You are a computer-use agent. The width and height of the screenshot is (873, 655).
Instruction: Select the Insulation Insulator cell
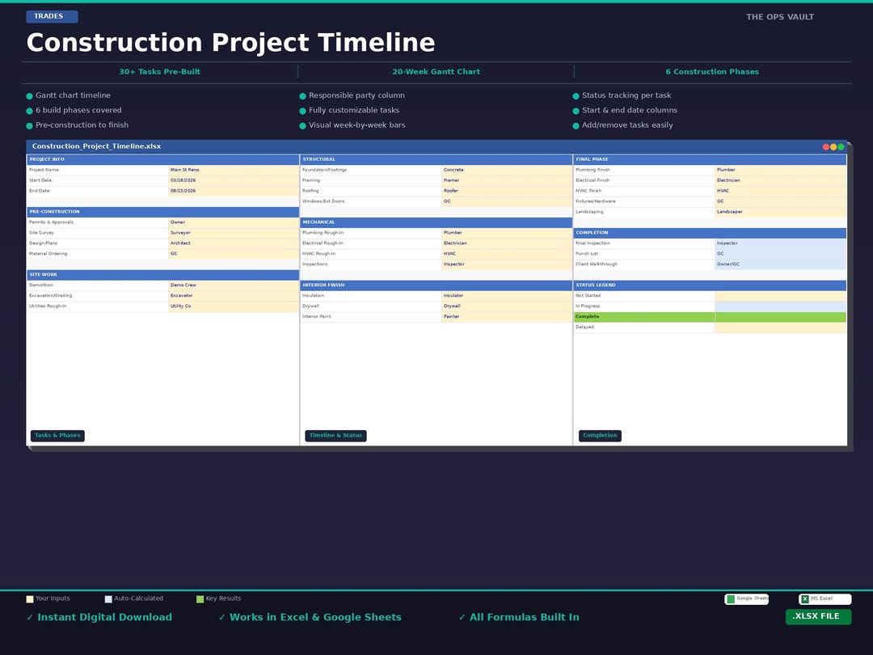[x=507, y=296]
